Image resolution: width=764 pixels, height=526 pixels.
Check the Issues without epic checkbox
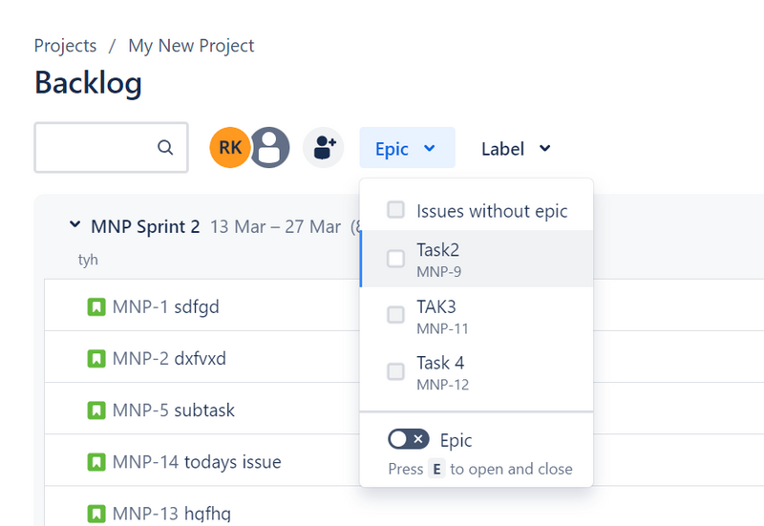click(395, 211)
